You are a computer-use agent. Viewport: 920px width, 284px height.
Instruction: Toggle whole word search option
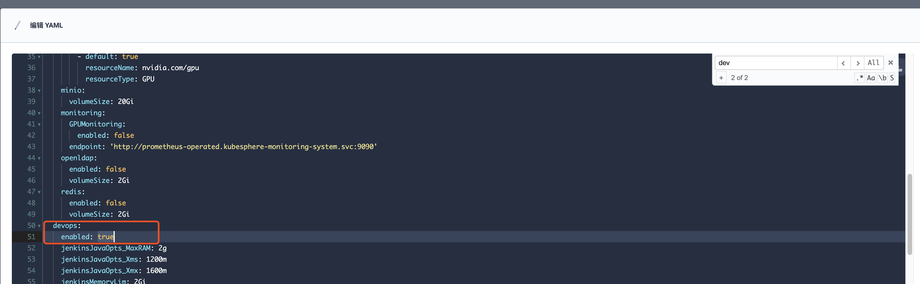[882, 78]
